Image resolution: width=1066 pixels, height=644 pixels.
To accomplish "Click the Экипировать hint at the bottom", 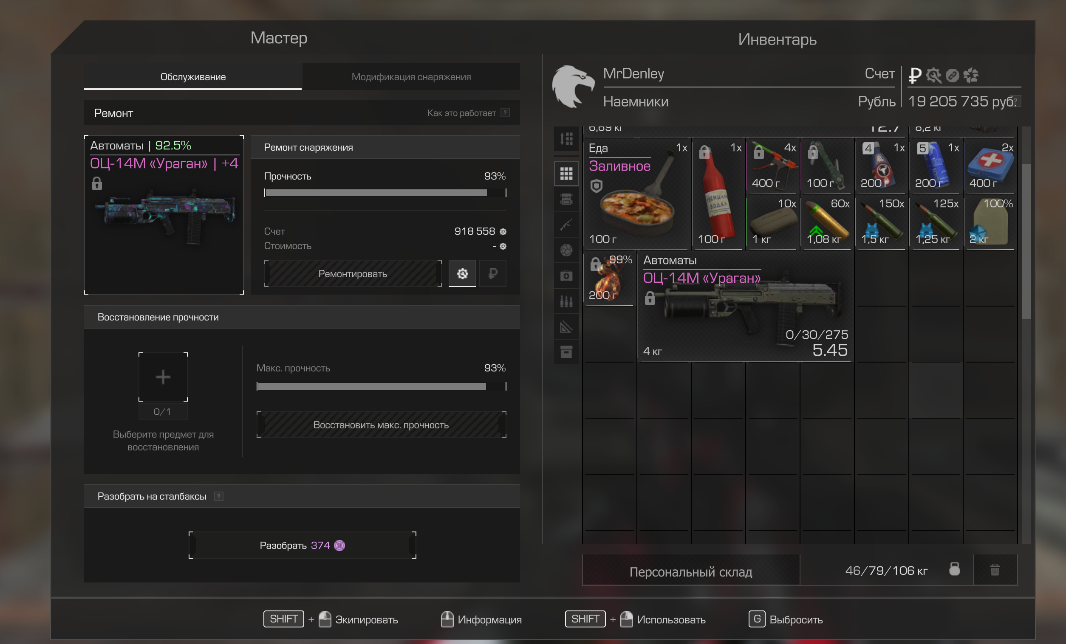I will 366,619.
